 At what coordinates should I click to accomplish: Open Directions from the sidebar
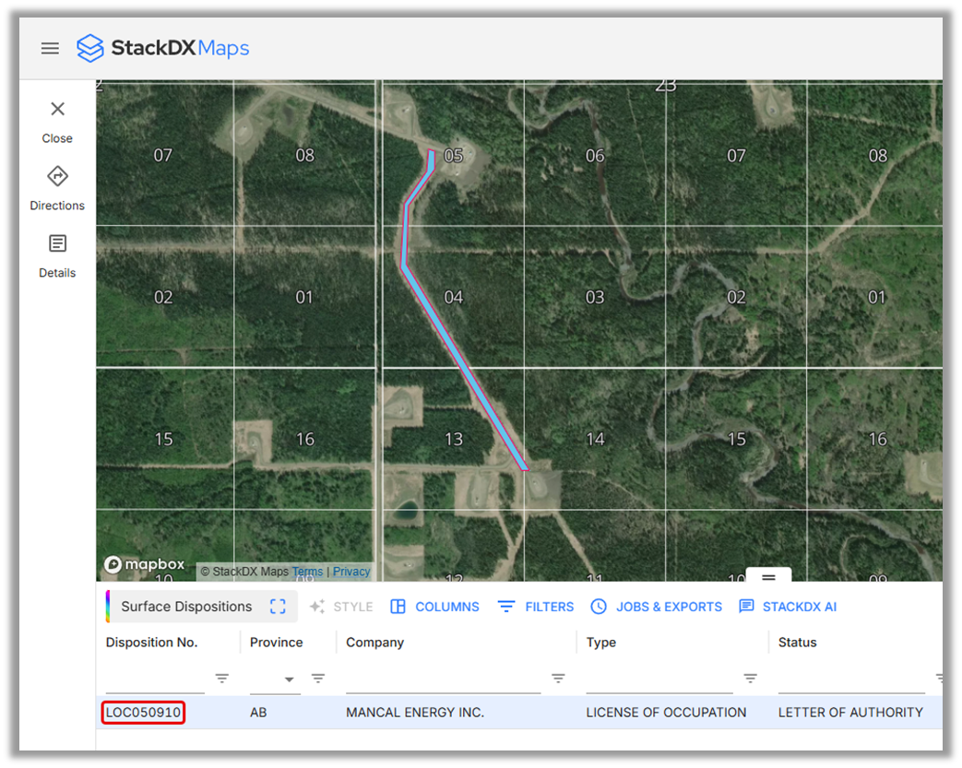point(57,177)
